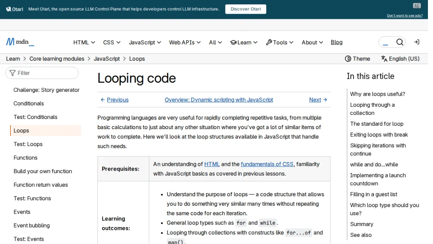The width and height of the screenshot is (433, 244).
Task: Open the English (US) language selector
Action: 400,59
